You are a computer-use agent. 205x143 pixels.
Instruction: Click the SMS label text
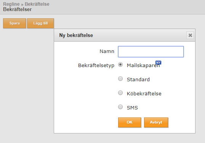tap(132, 108)
